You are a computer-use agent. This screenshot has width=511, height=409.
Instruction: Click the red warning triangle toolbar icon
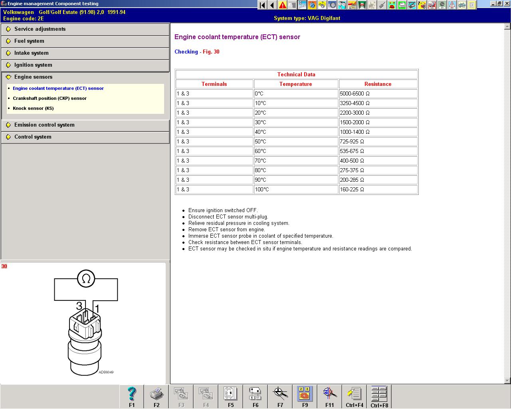click(x=282, y=5)
